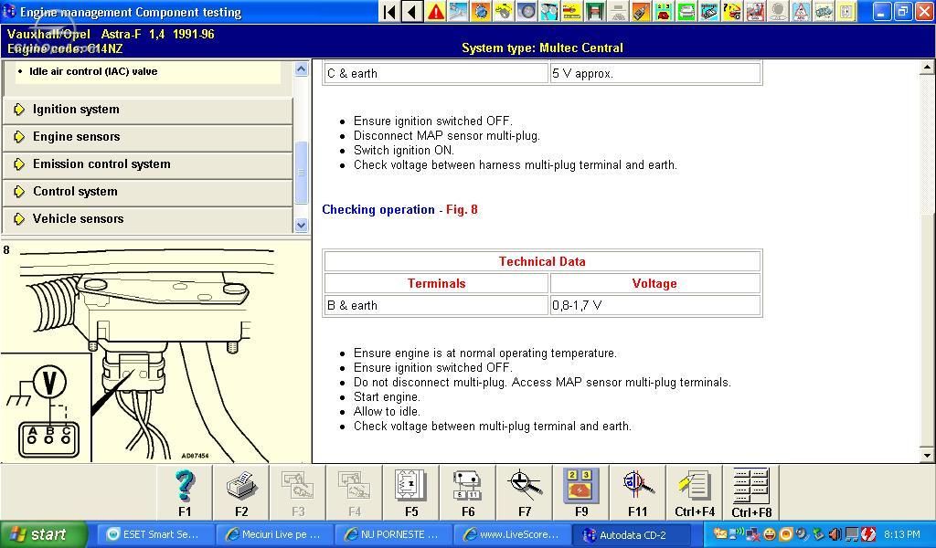Screen dimensions: 936x548
Task: Select the F9 engine management button
Action: coord(581,492)
